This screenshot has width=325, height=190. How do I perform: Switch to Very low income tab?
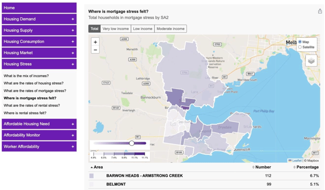(115, 29)
